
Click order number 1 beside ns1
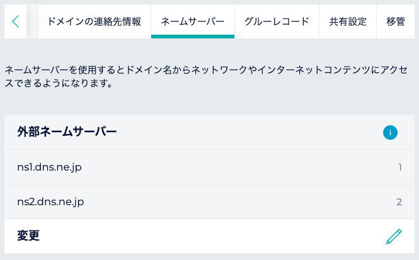click(399, 167)
